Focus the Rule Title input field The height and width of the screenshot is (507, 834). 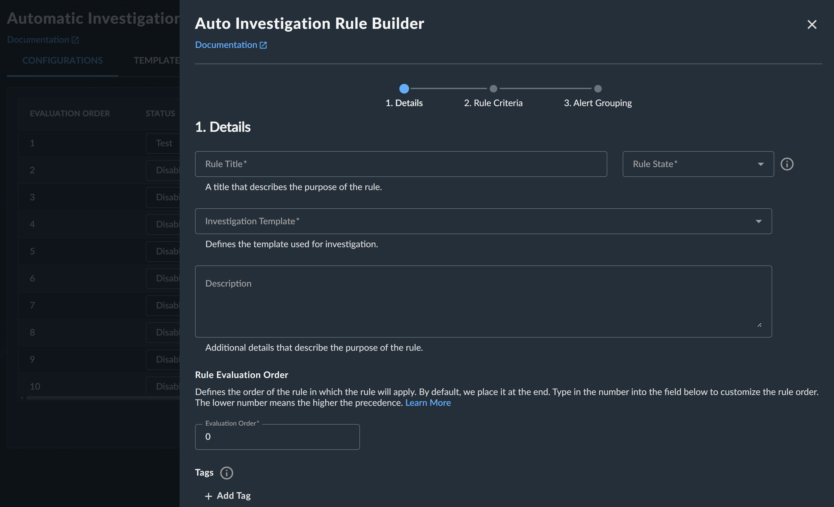click(401, 164)
